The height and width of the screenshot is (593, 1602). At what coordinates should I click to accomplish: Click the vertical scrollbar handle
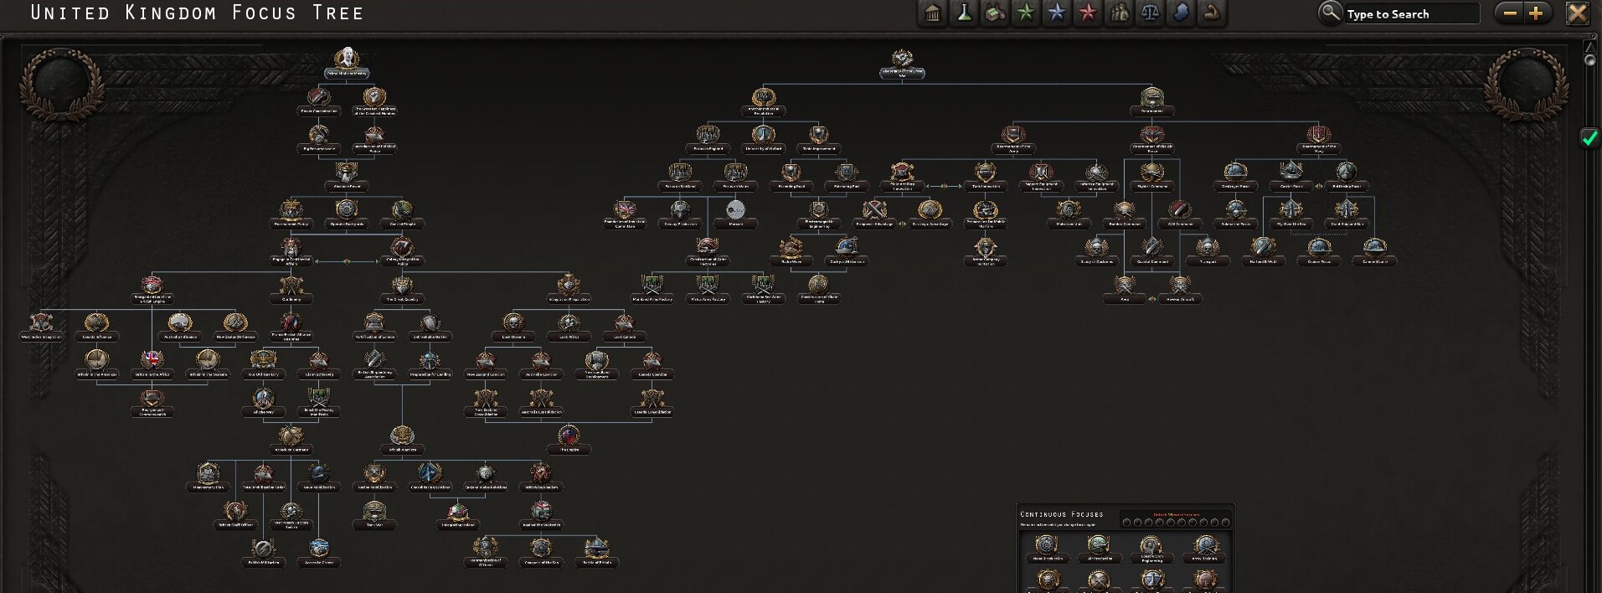point(1590,60)
